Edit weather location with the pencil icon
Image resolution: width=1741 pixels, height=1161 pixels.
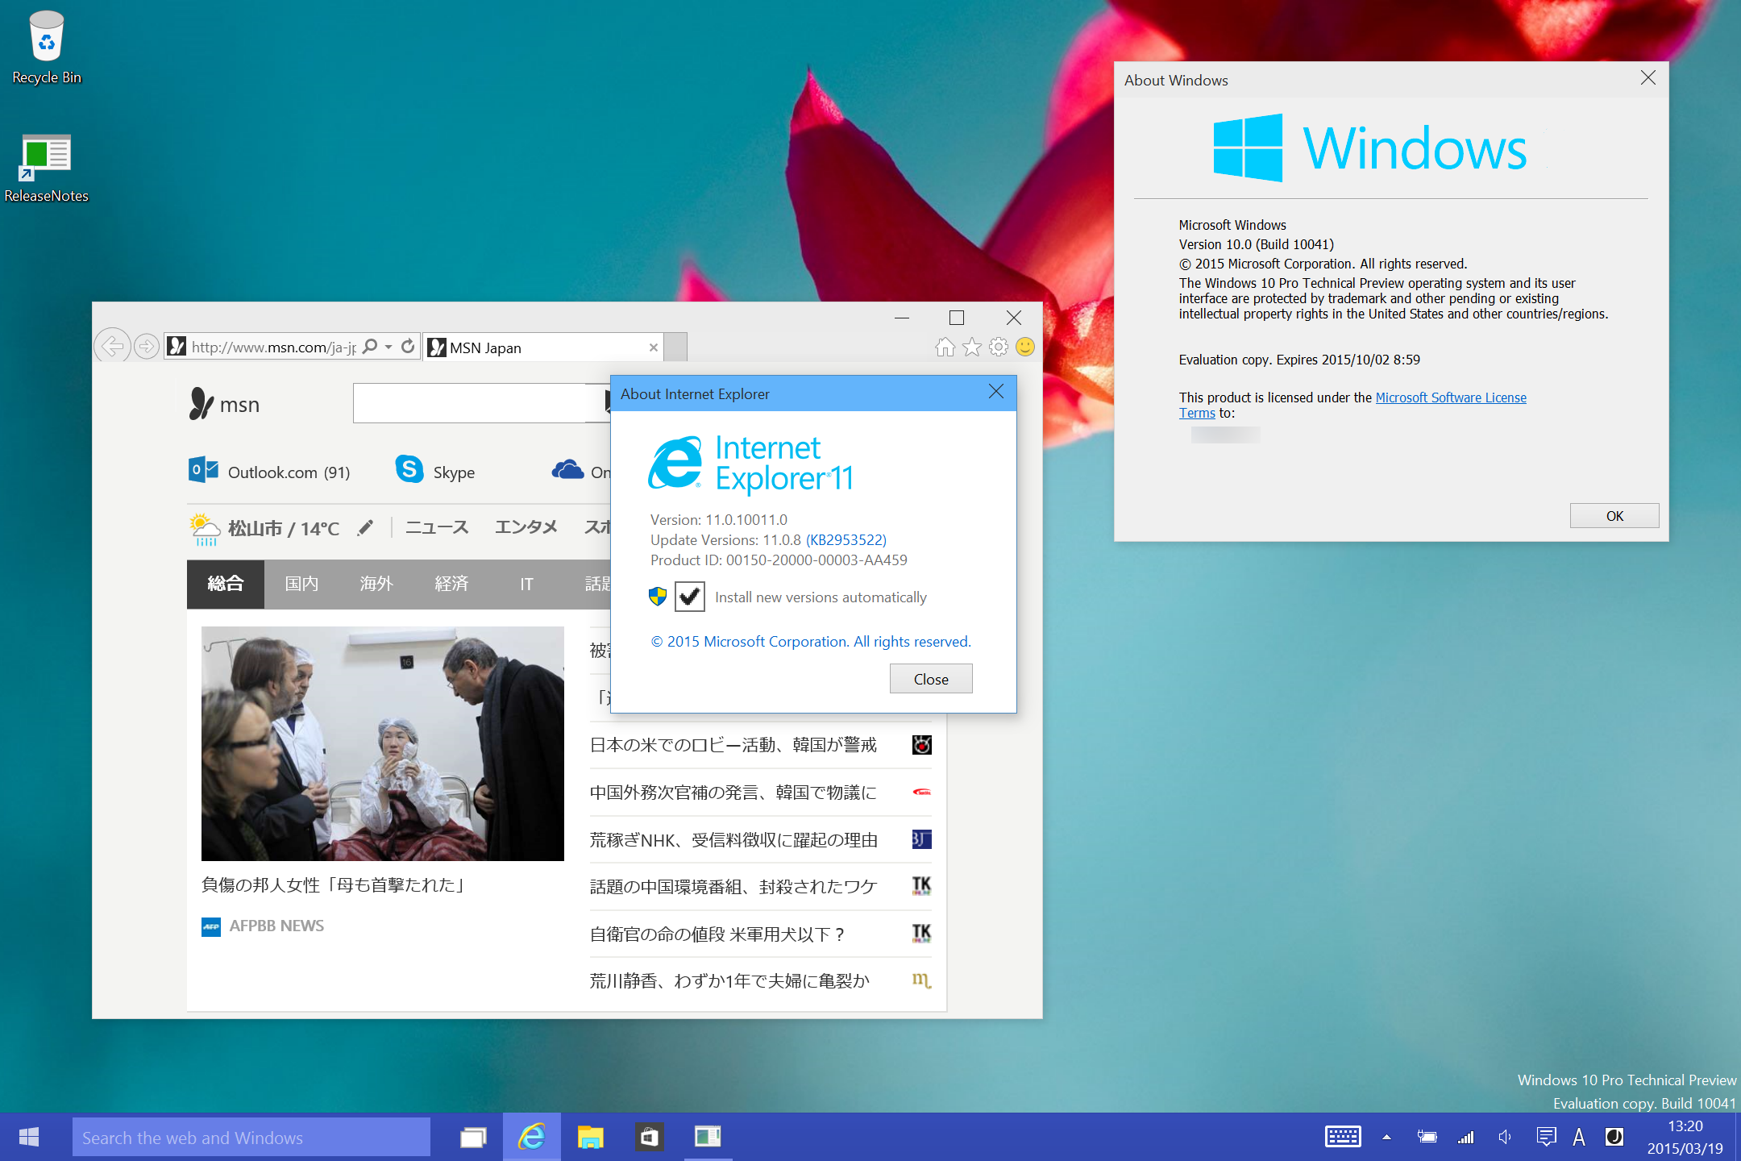pos(365,527)
